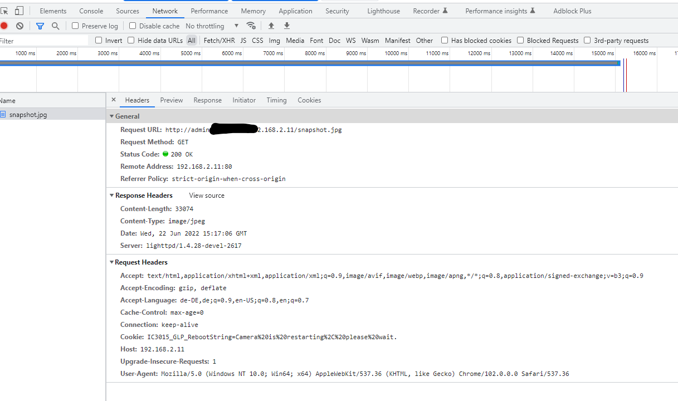Activate the inspect element pointer icon
678x401 pixels.
click(x=4, y=11)
